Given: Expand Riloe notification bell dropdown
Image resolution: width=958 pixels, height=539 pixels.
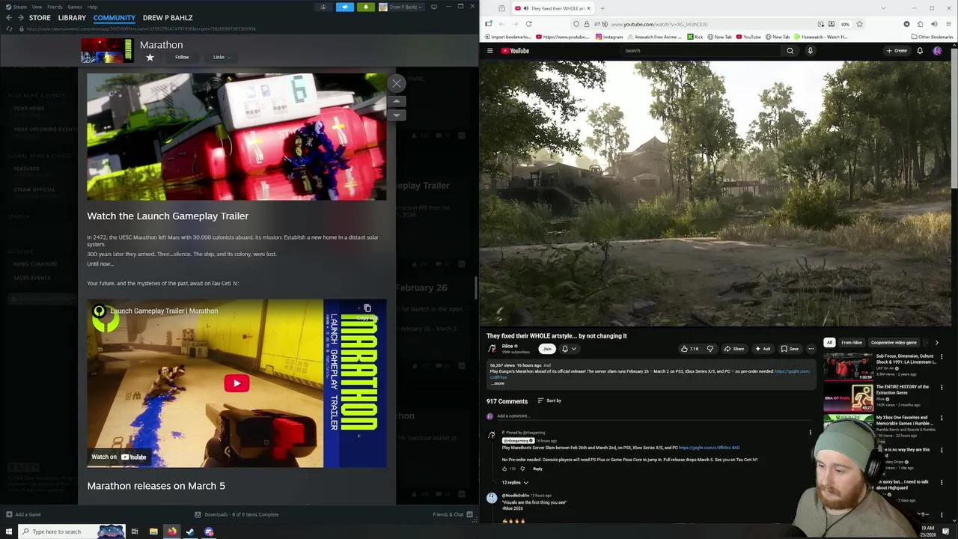Looking at the screenshot, I should click(569, 349).
